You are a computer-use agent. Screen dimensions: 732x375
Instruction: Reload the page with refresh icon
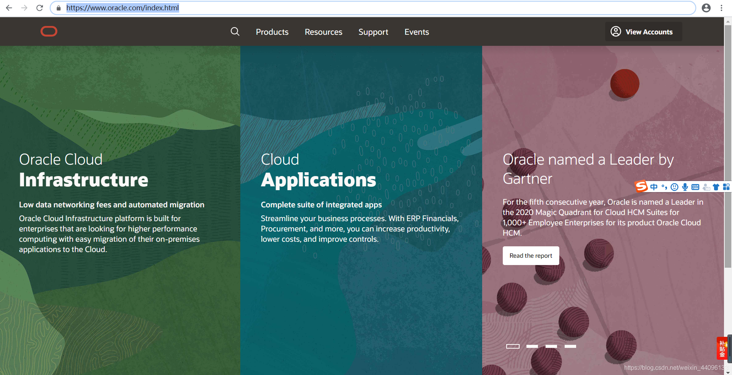(39, 8)
